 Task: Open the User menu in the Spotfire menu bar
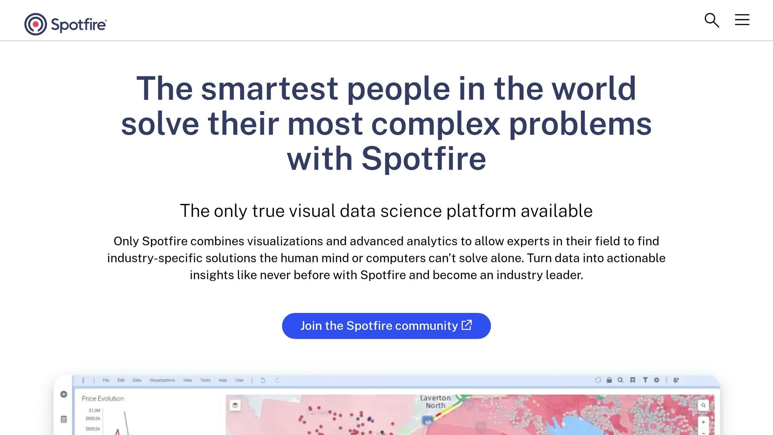point(239,380)
